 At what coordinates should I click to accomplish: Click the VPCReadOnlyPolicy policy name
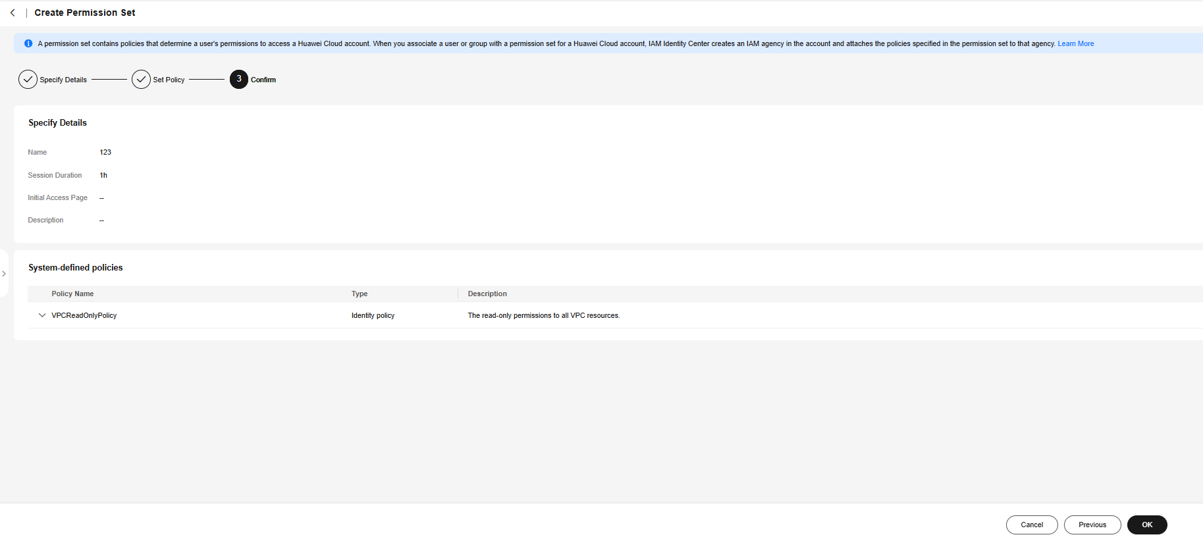pyautogui.click(x=84, y=315)
